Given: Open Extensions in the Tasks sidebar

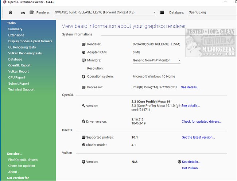Looking at the screenshot, I should (16, 35).
